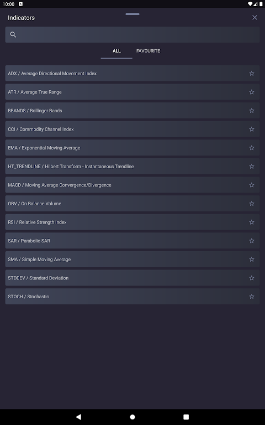265x425 pixels.
Task: Open SAR / Parabolic SAR indicator
Action: [x=132, y=241]
